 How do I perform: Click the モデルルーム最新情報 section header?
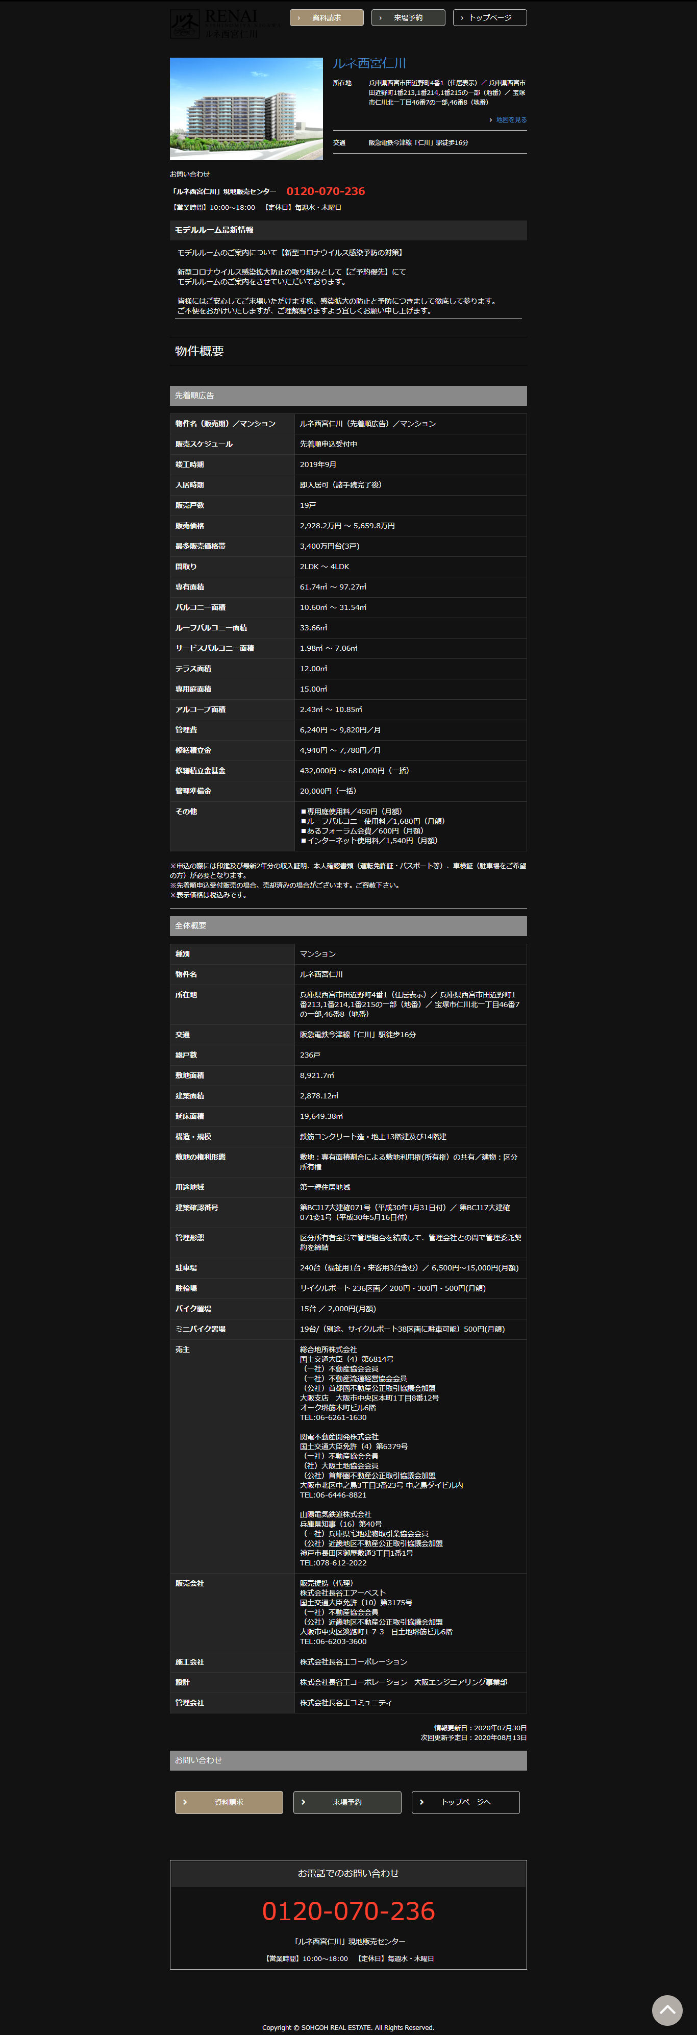(x=348, y=230)
